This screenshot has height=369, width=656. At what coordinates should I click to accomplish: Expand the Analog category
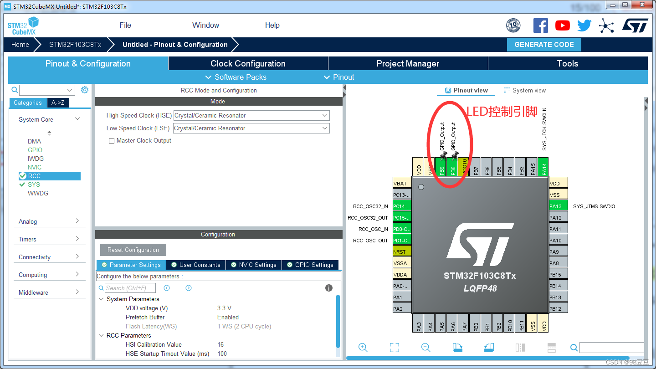pos(77,221)
